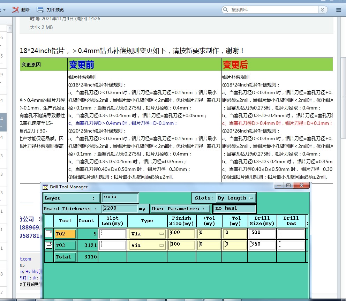Click the Finish Size column header
Screen dimensions: 346x301
[181, 221]
